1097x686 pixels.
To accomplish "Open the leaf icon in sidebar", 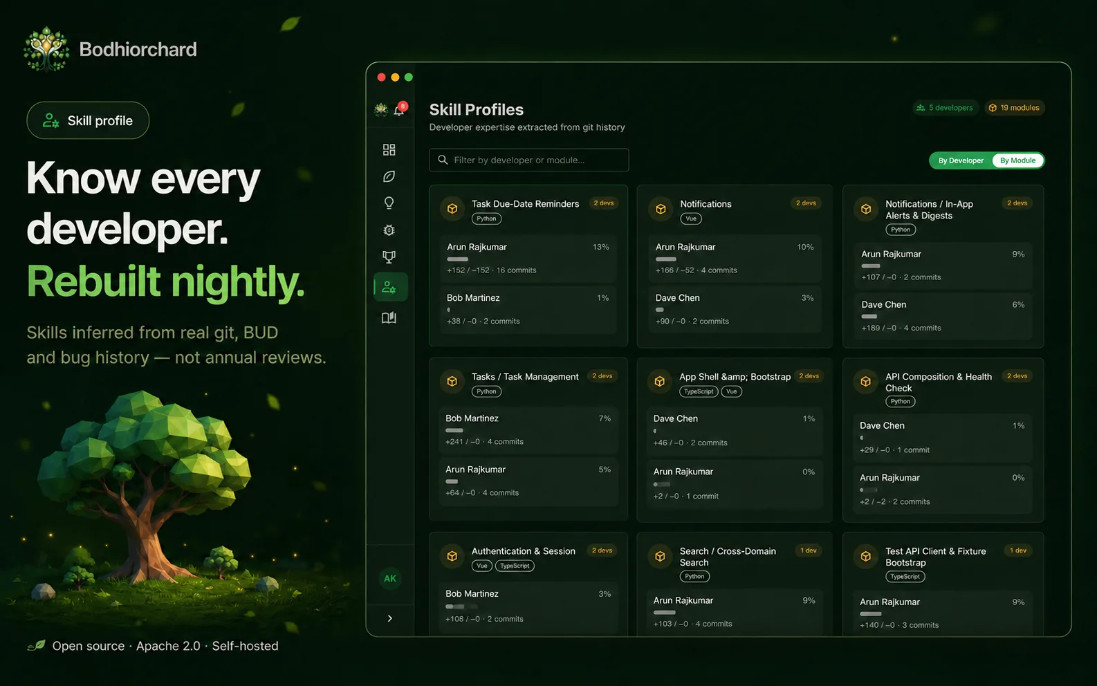I will (389, 176).
